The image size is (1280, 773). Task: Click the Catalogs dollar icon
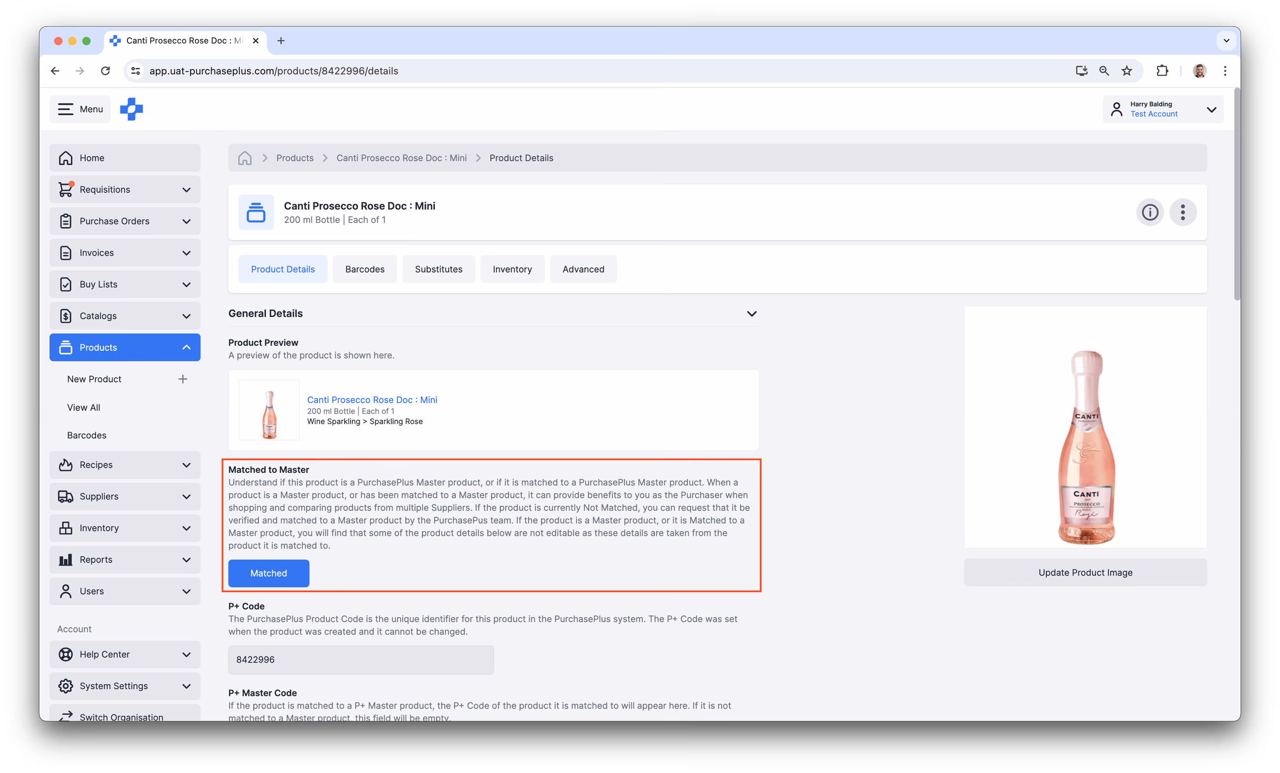click(65, 316)
